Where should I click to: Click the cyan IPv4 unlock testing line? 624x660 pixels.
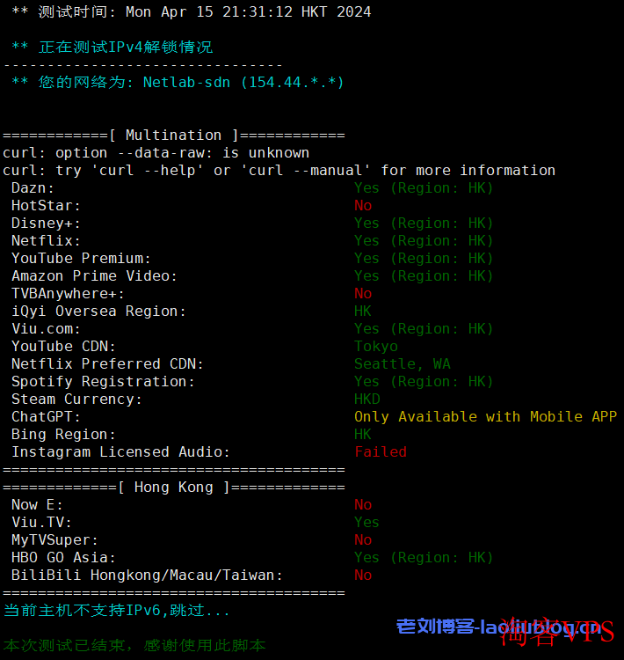(112, 47)
